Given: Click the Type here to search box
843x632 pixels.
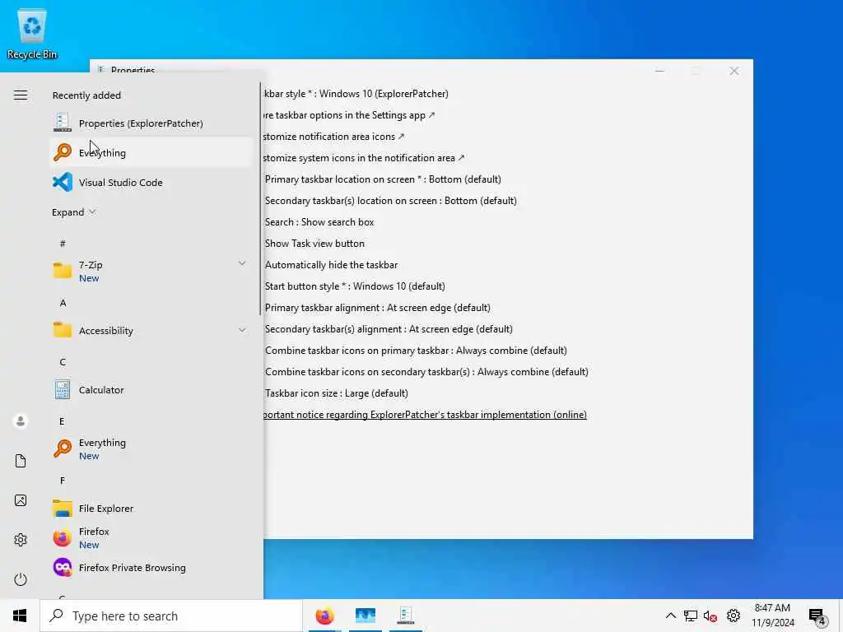Looking at the screenshot, I should pyautogui.click(x=171, y=616).
